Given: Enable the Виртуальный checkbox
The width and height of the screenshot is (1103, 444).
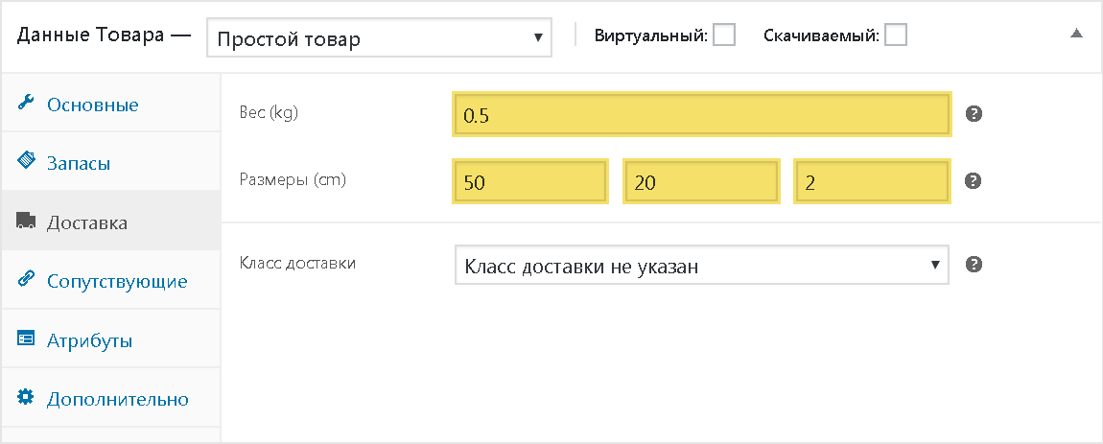Looking at the screenshot, I should [x=724, y=35].
